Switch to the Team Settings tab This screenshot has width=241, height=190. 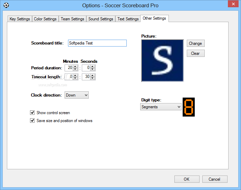click(73, 19)
